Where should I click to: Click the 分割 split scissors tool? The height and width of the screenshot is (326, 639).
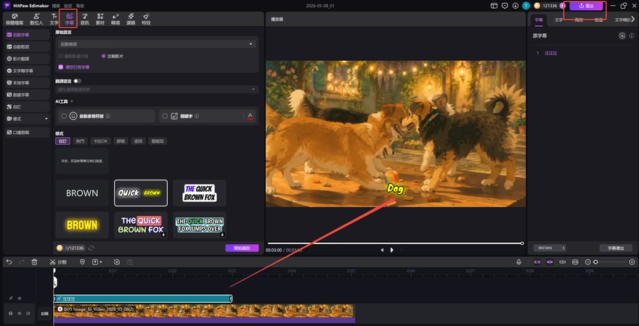58,262
